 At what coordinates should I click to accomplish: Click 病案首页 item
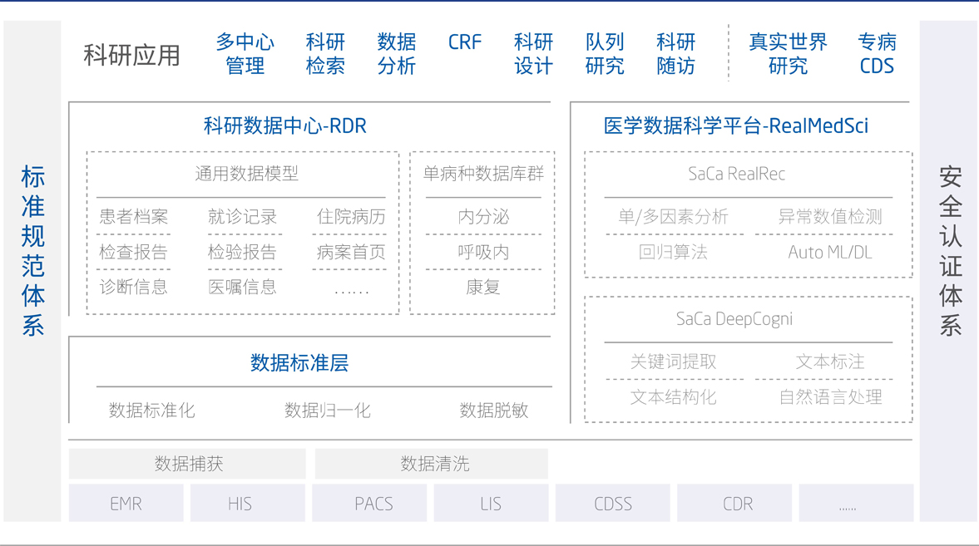pyautogui.click(x=351, y=252)
